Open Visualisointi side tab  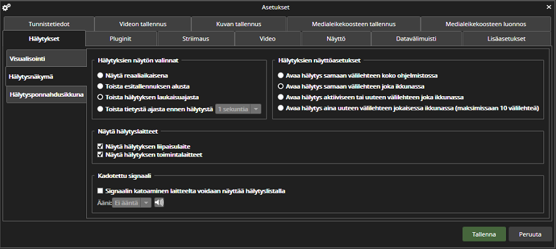[46, 59]
